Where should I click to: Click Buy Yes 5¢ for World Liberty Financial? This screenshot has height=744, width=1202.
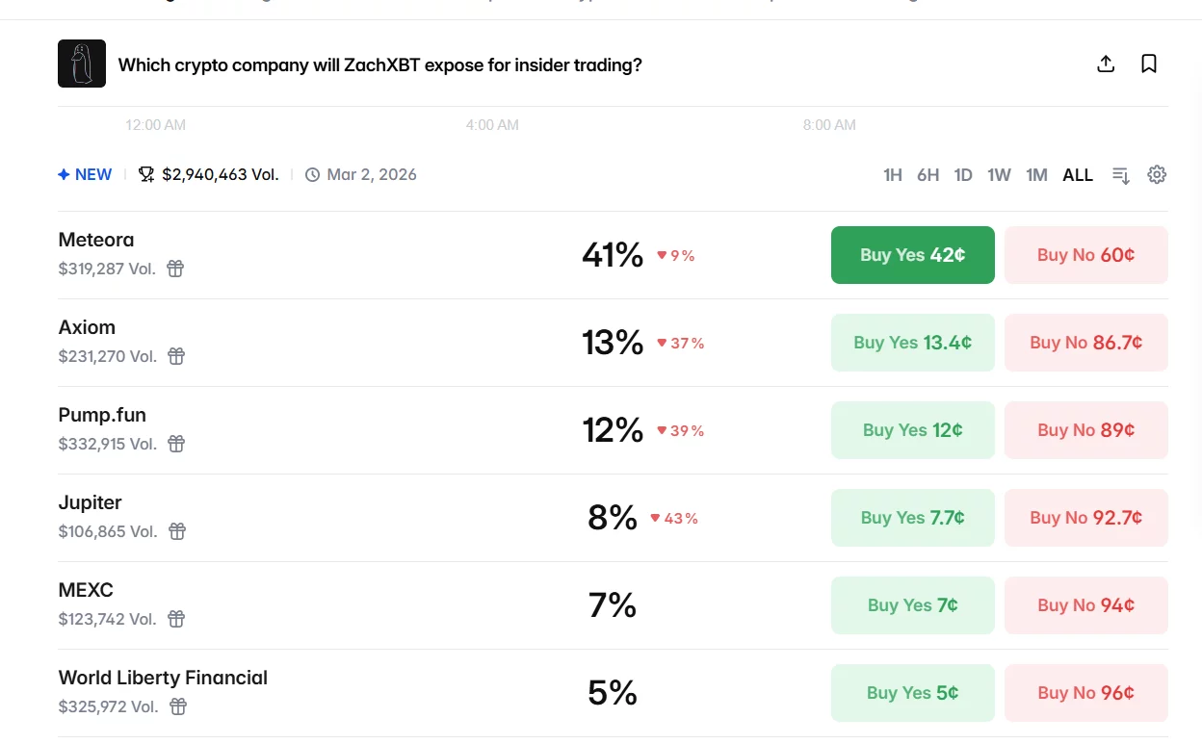tap(912, 692)
